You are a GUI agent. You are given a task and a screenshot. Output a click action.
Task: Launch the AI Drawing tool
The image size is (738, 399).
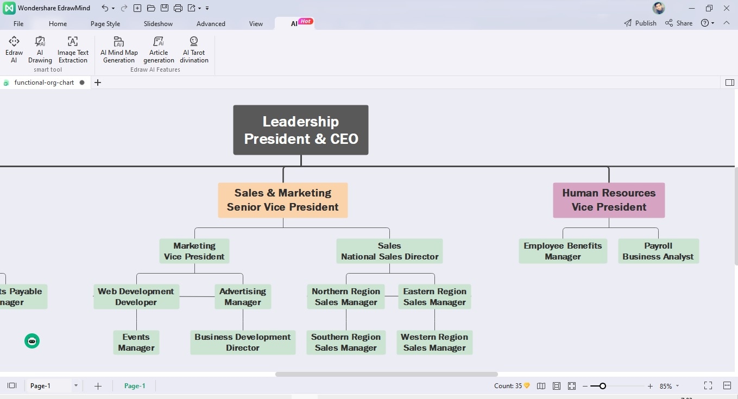[x=40, y=49]
